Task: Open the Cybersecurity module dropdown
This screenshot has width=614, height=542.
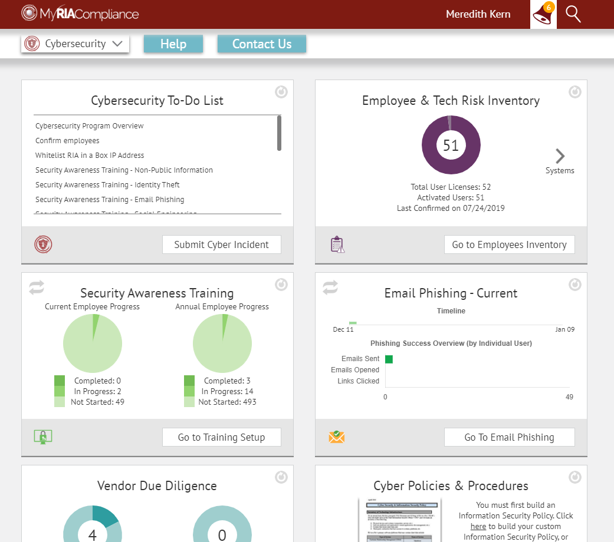Action: (x=75, y=43)
